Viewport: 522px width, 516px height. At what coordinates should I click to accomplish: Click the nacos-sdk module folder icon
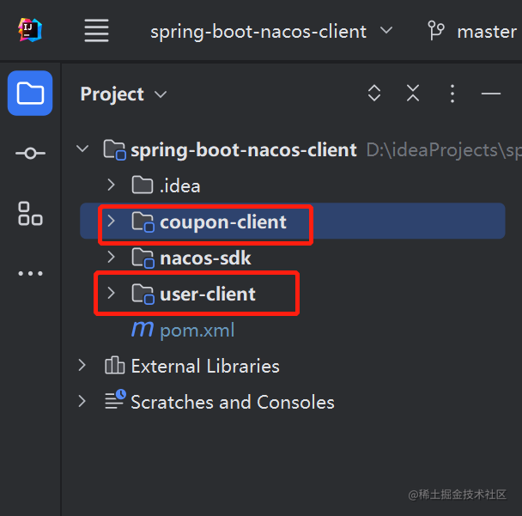[143, 258]
